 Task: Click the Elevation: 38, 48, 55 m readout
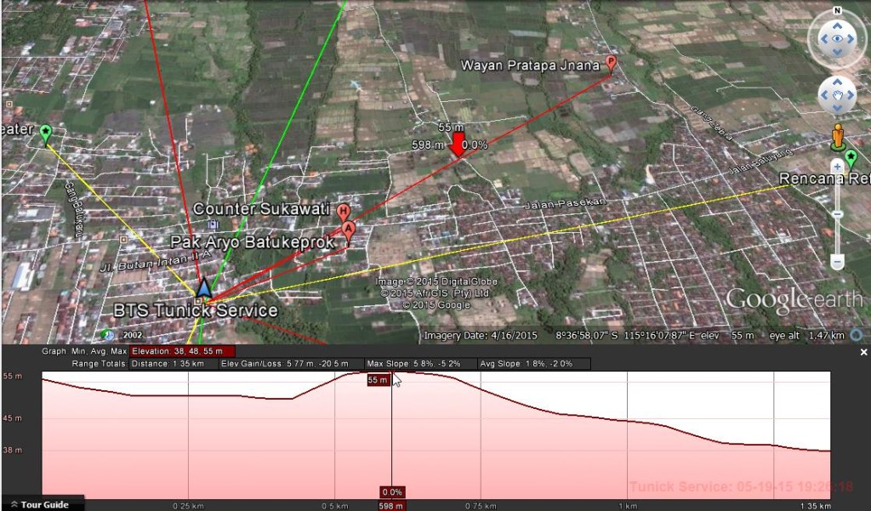(182, 351)
